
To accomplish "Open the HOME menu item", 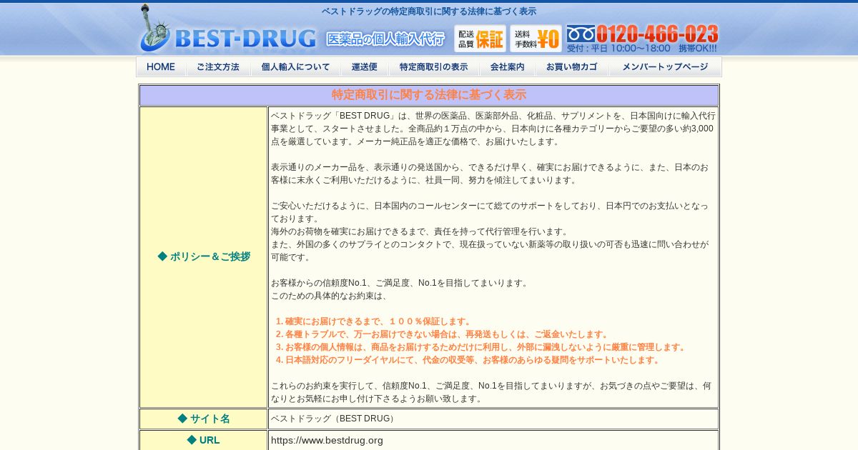I will (161, 67).
